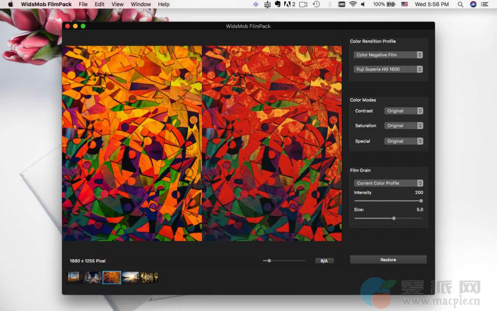The image size is (497, 311).
Task: Open the Contrast mode dropdown
Action: click(x=404, y=111)
